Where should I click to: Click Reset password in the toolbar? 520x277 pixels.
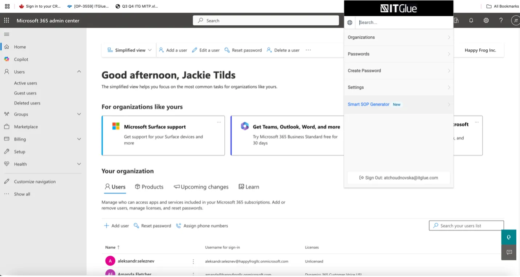(x=243, y=50)
